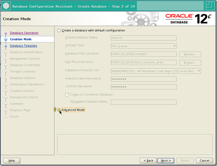Tick Create As Container Database checkbox
217x166 pixels.
[67, 95]
